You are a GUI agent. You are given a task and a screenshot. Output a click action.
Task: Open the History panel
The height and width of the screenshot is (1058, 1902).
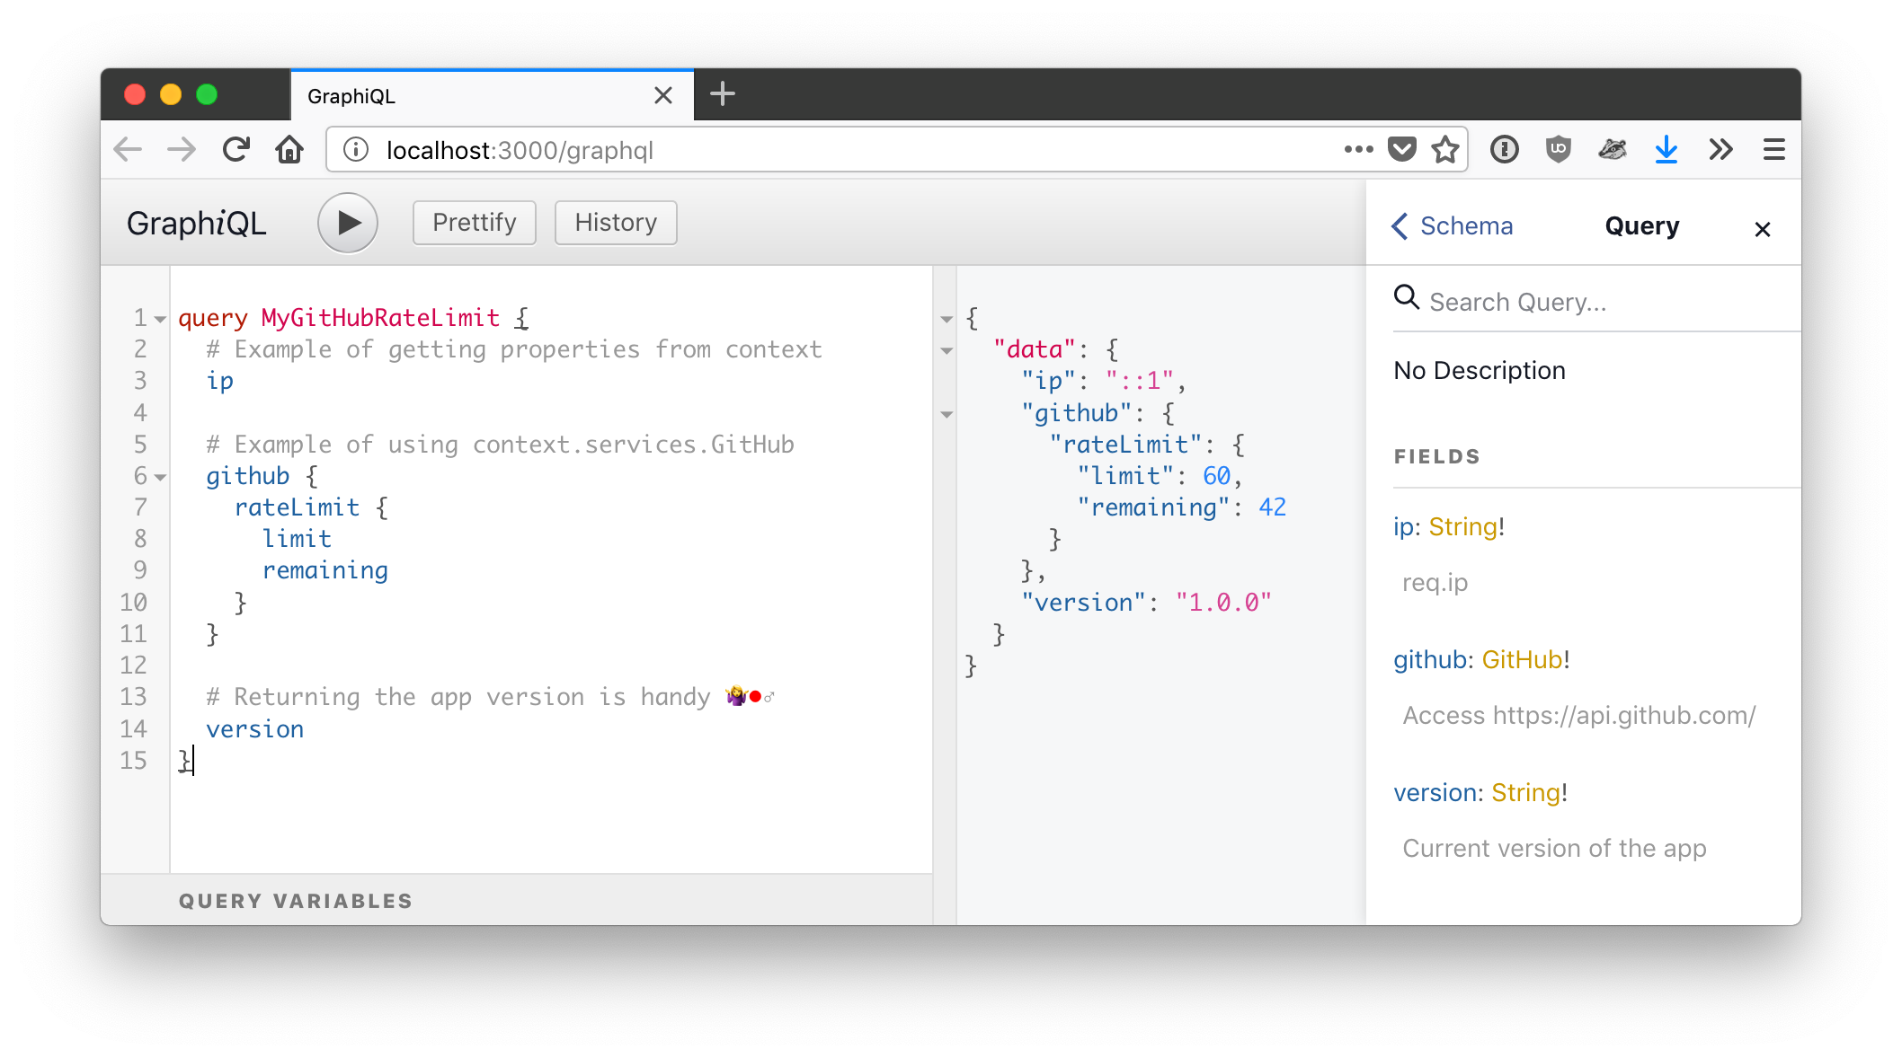click(614, 223)
